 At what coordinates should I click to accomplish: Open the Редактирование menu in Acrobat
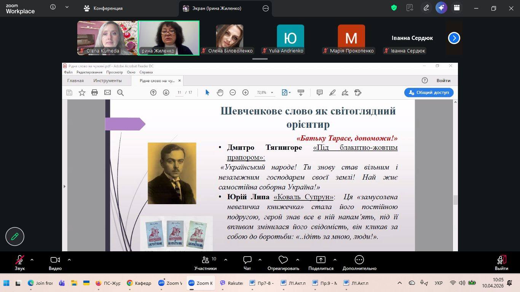89,72
